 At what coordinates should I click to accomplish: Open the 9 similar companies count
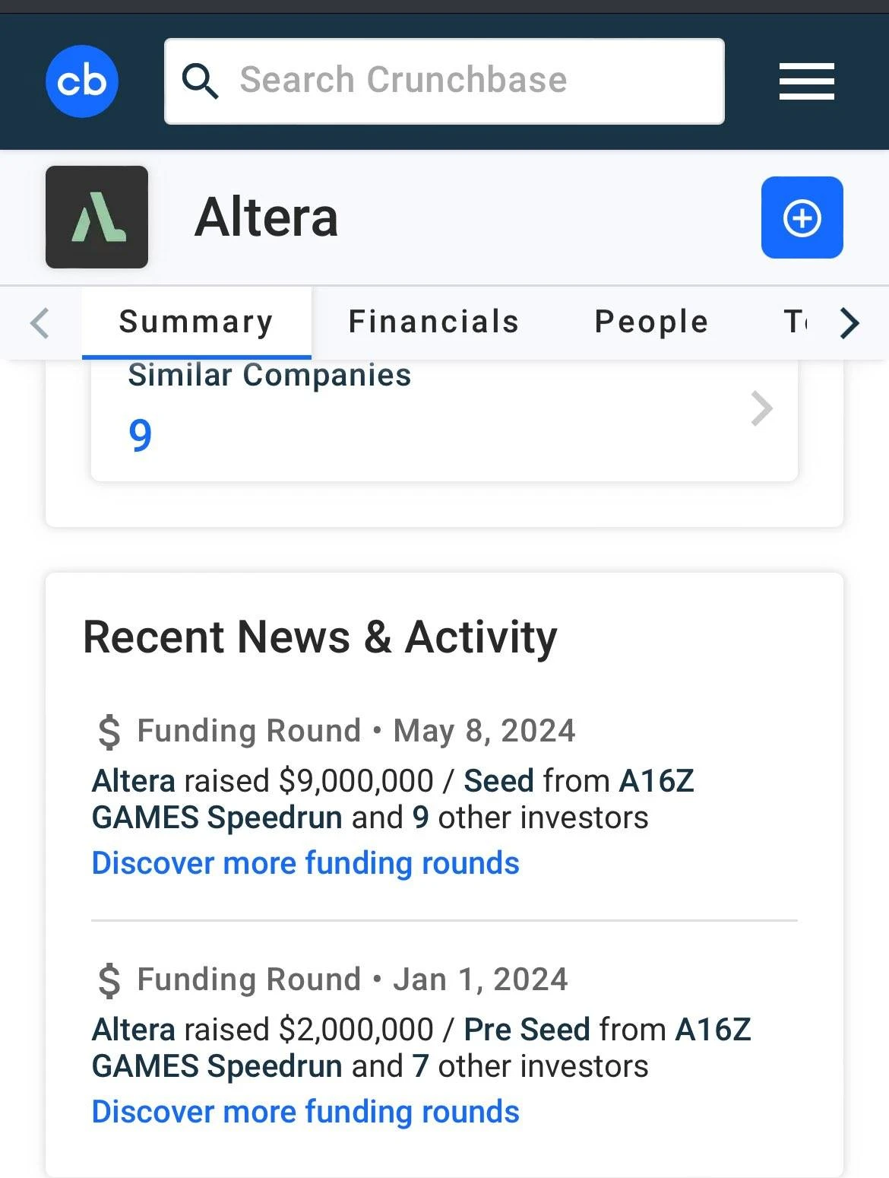point(141,435)
